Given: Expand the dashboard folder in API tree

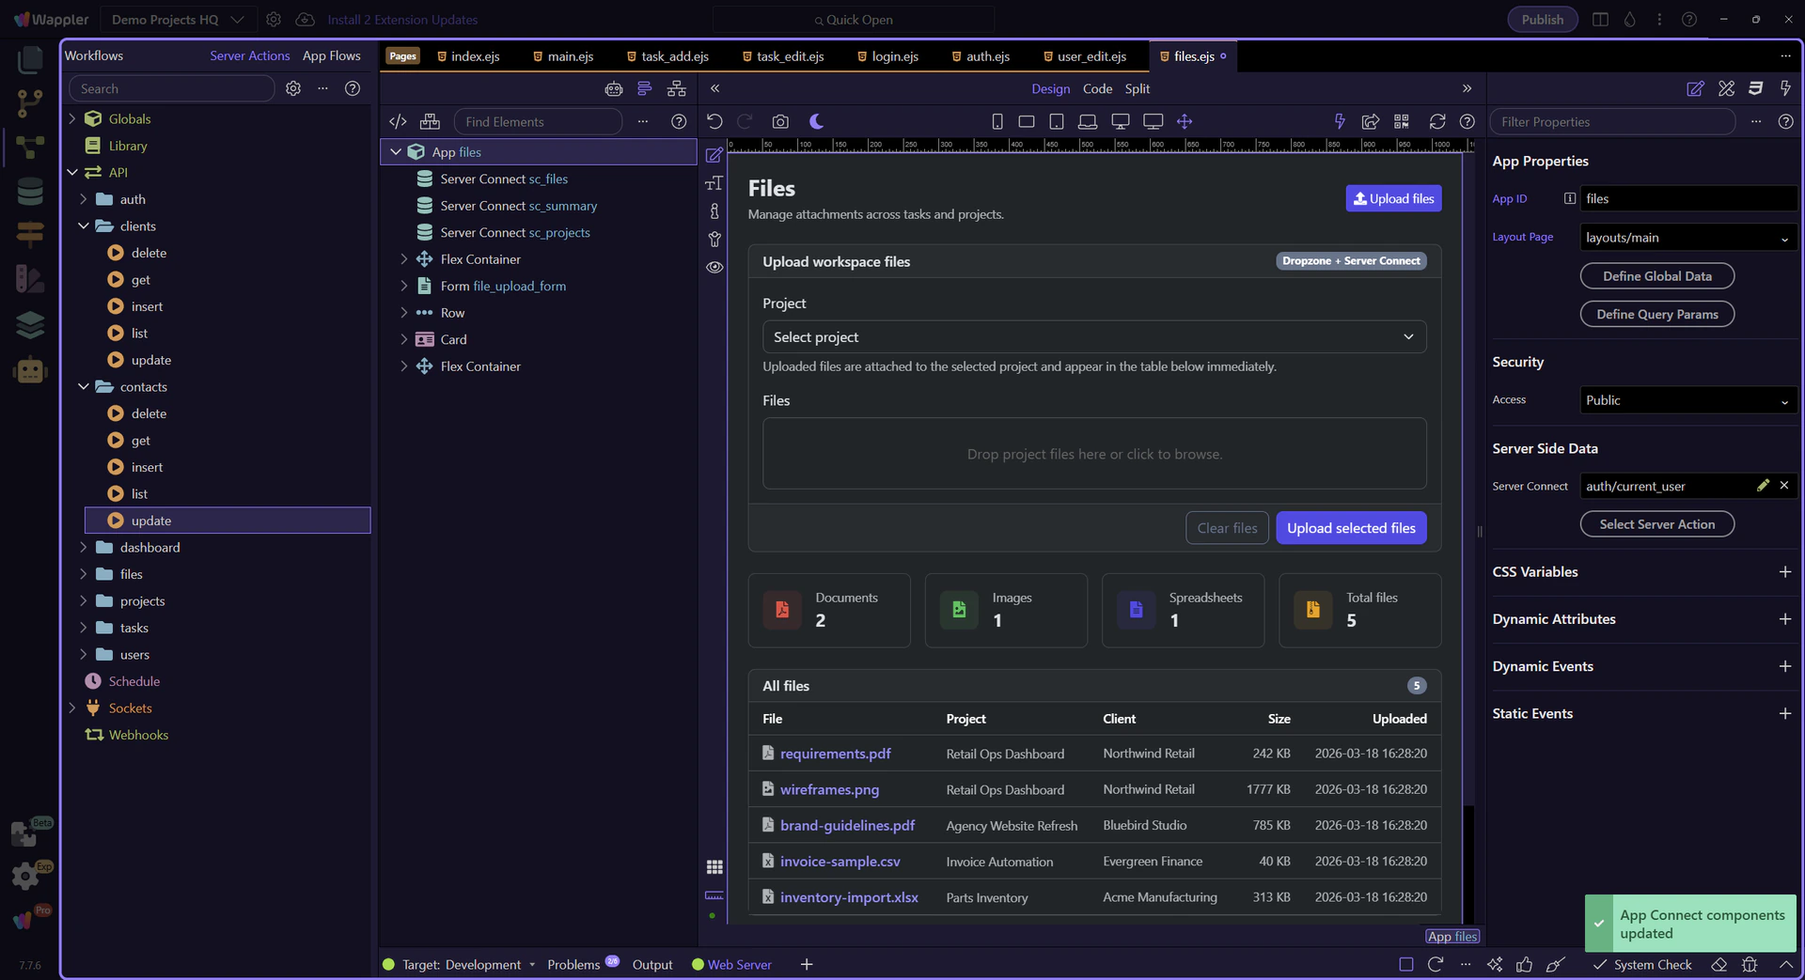Looking at the screenshot, I should point(84,548).
